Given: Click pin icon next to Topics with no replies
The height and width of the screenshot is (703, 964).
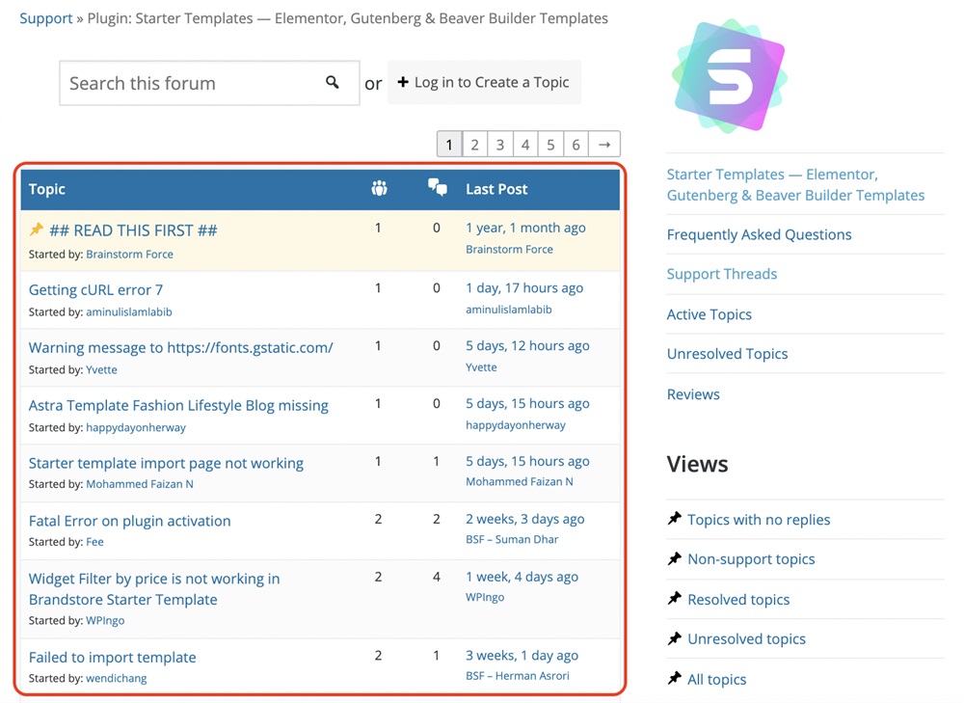Looking at the screenshot, I should click(675, 520).
